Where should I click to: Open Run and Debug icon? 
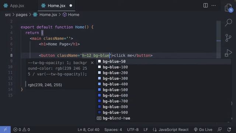click(228, 53)
